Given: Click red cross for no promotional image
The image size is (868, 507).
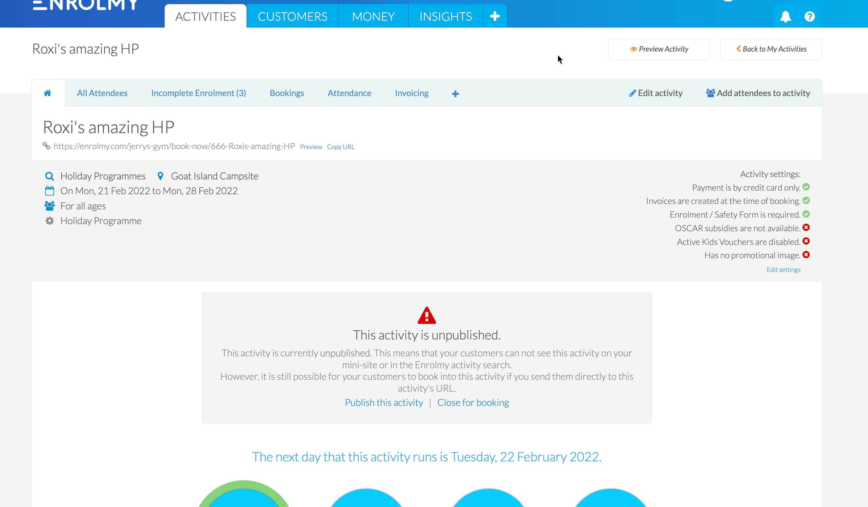Looking at the screenshot, I should pos(806,255).
